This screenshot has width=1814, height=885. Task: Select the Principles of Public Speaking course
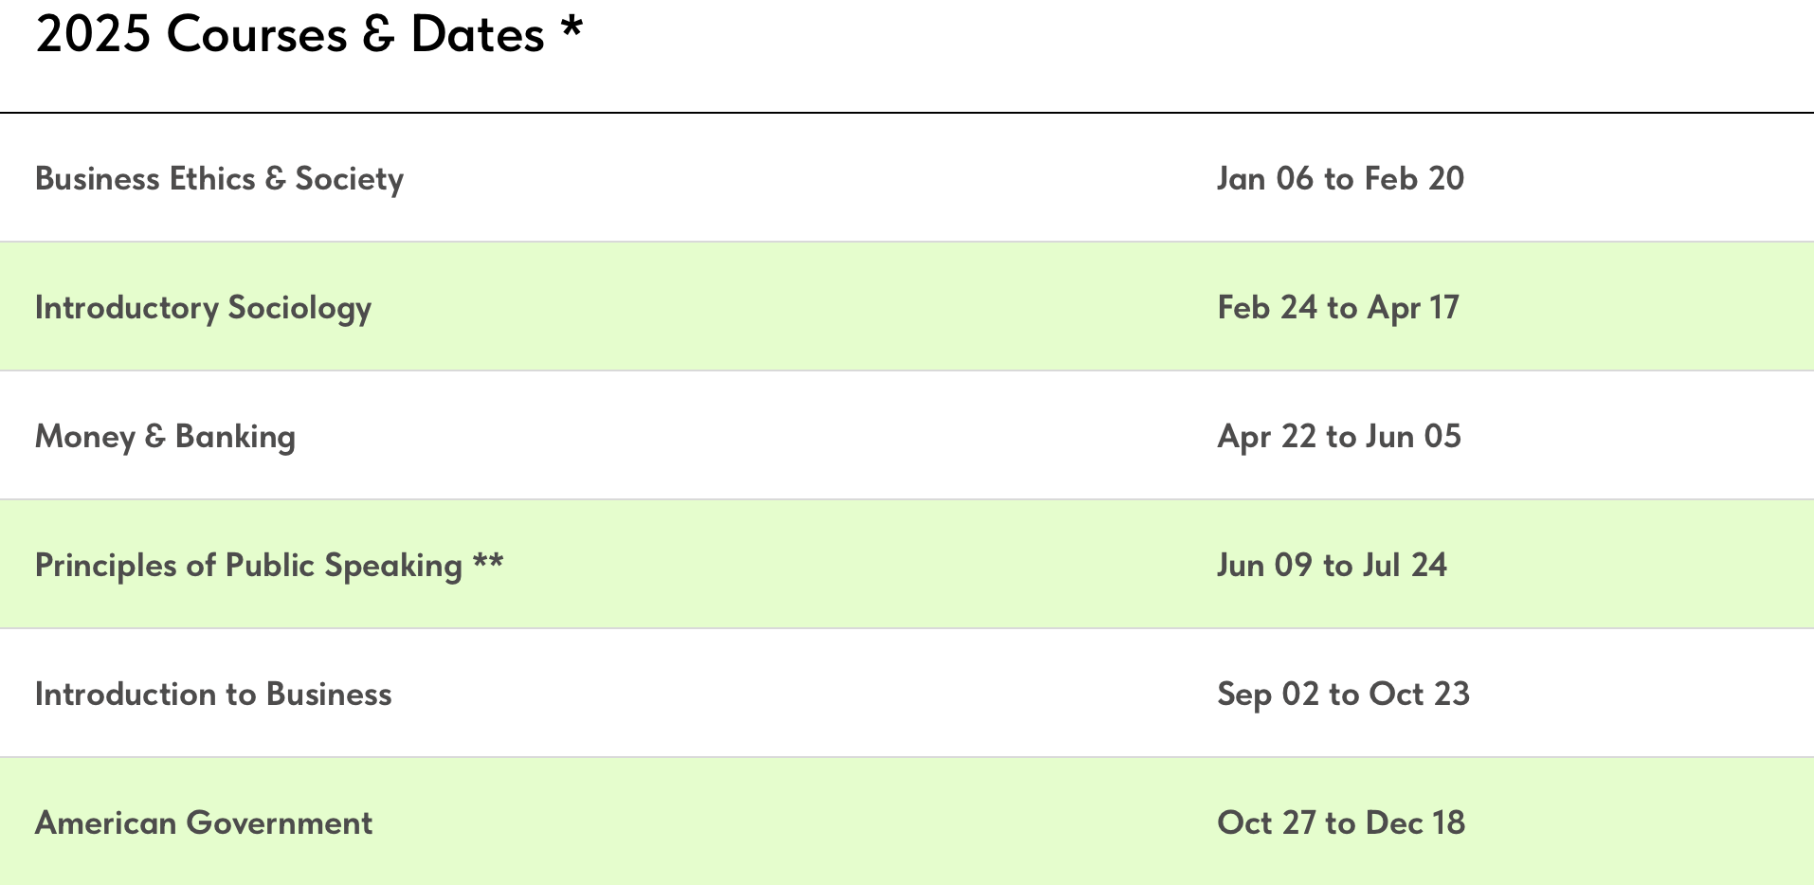click(x=248, y=566)
